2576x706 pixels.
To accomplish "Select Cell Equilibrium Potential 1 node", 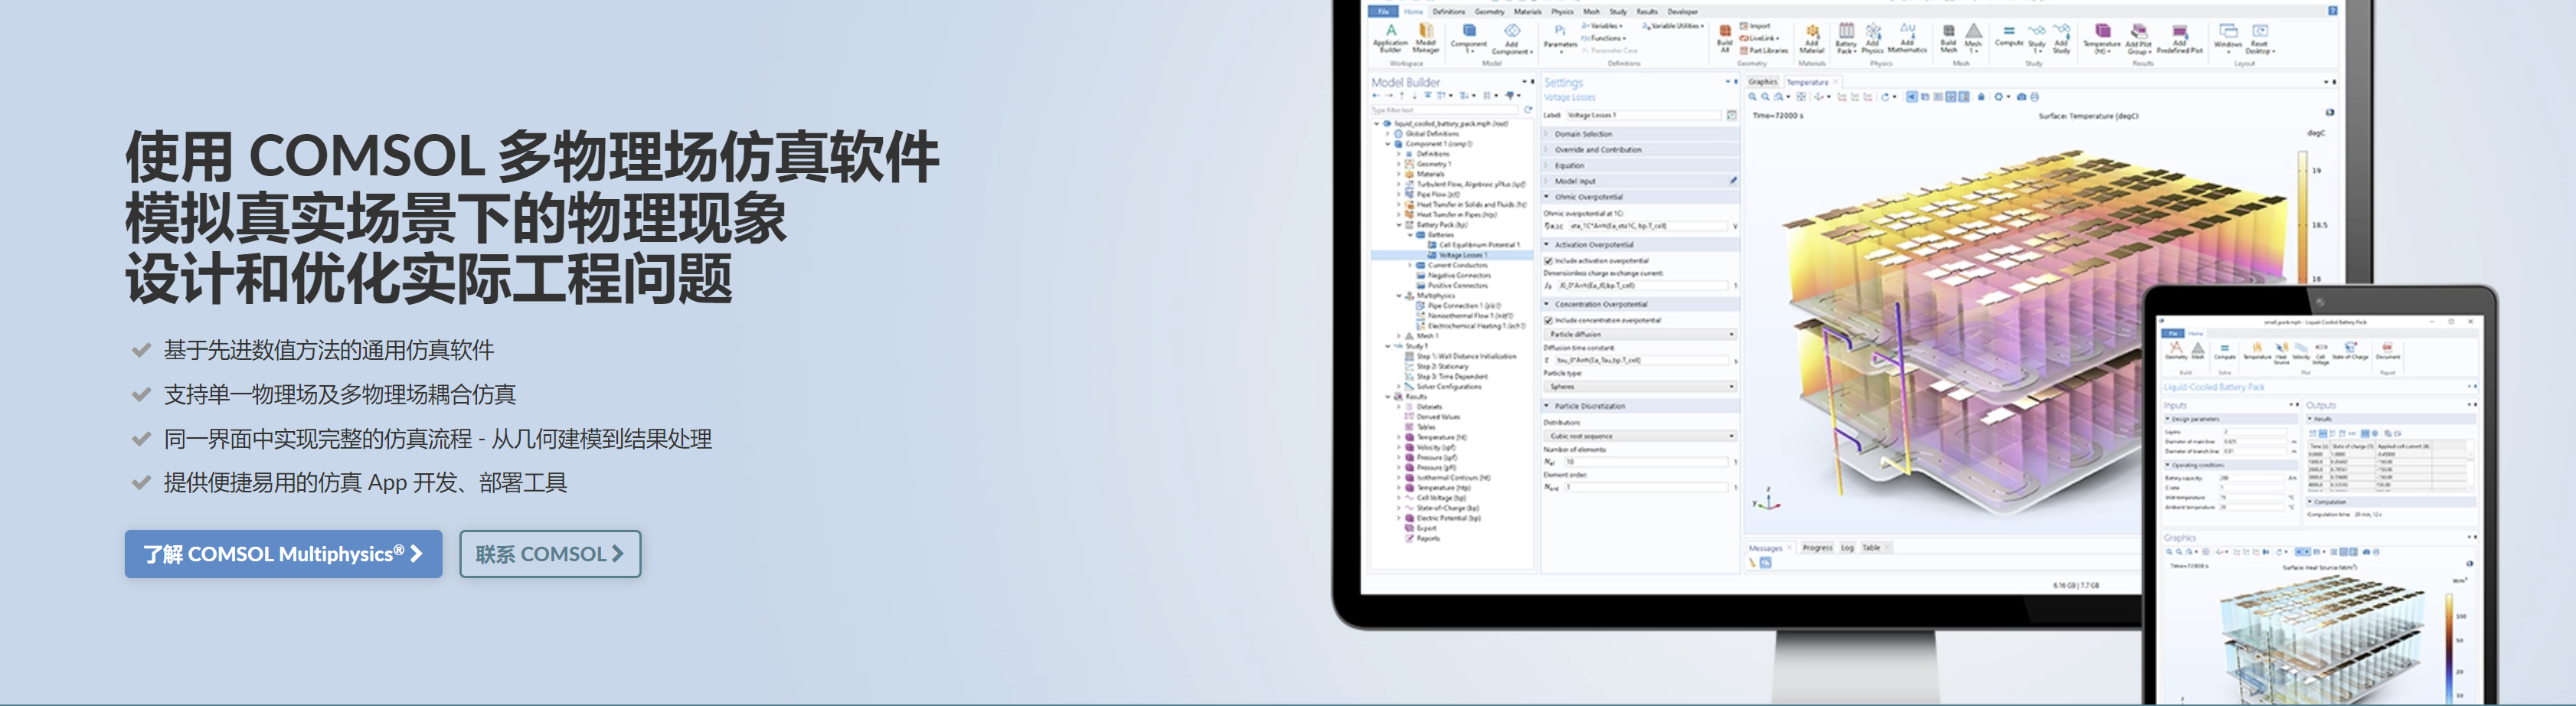I will pos(1473,244).
